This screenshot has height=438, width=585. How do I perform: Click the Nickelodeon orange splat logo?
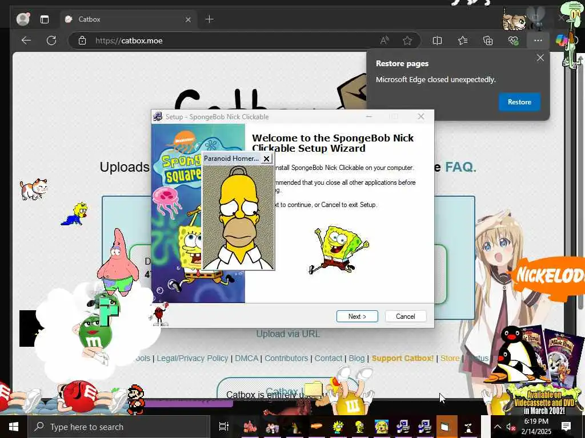[548, 278]
